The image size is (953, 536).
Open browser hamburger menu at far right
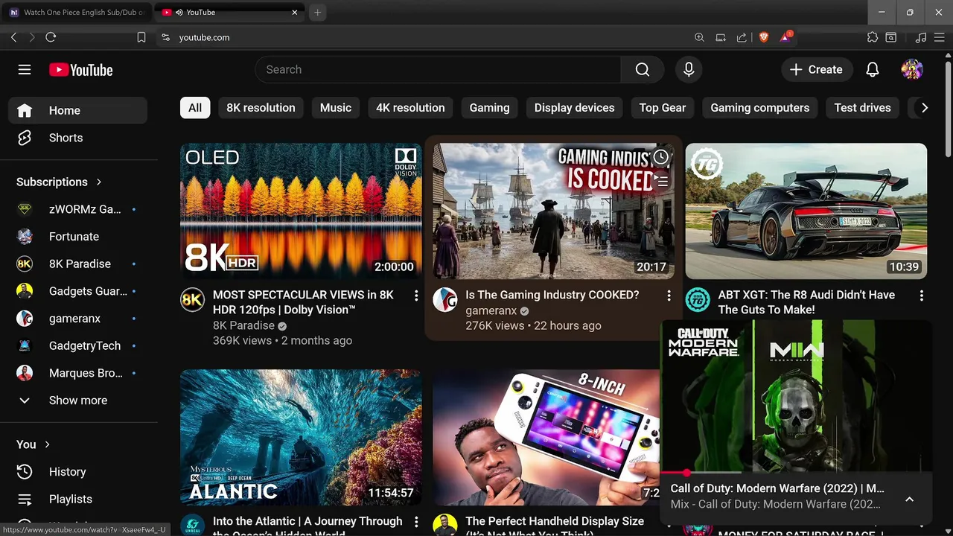(x=940, y=37)
